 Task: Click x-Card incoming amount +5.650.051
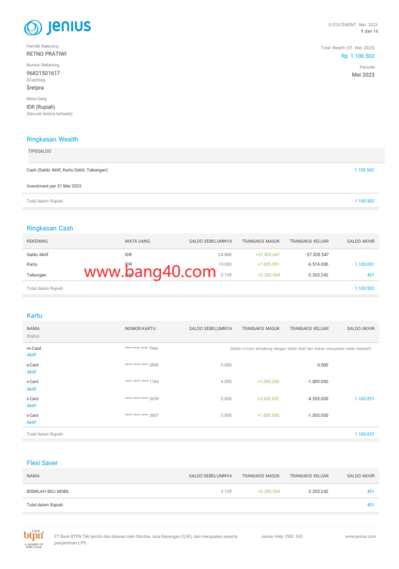tap(268, 398)
